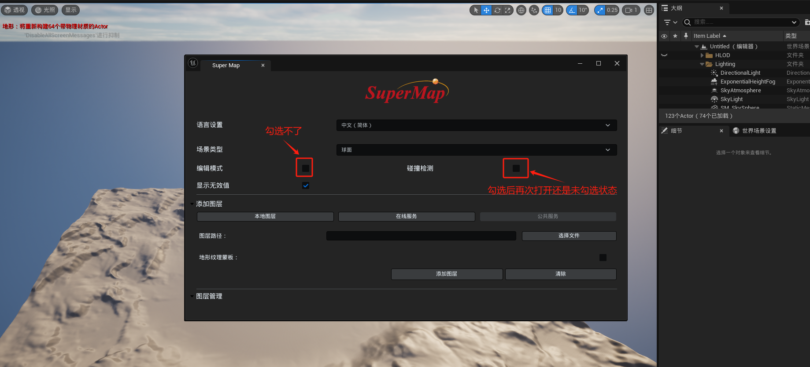Open the 透视 perspective view menu
Screen dimensions: 810x367
click(x=14, y=10)
